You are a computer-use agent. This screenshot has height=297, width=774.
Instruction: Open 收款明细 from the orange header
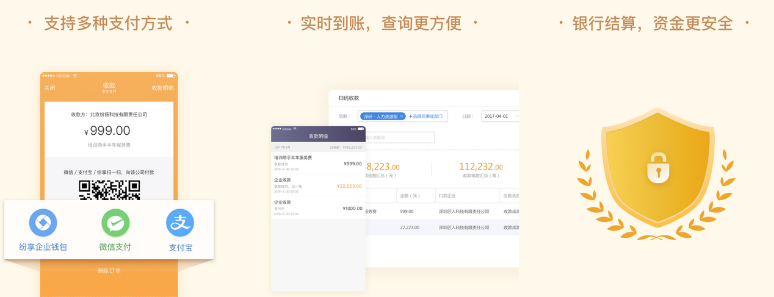pyautogui.click(x=162, y=88)
